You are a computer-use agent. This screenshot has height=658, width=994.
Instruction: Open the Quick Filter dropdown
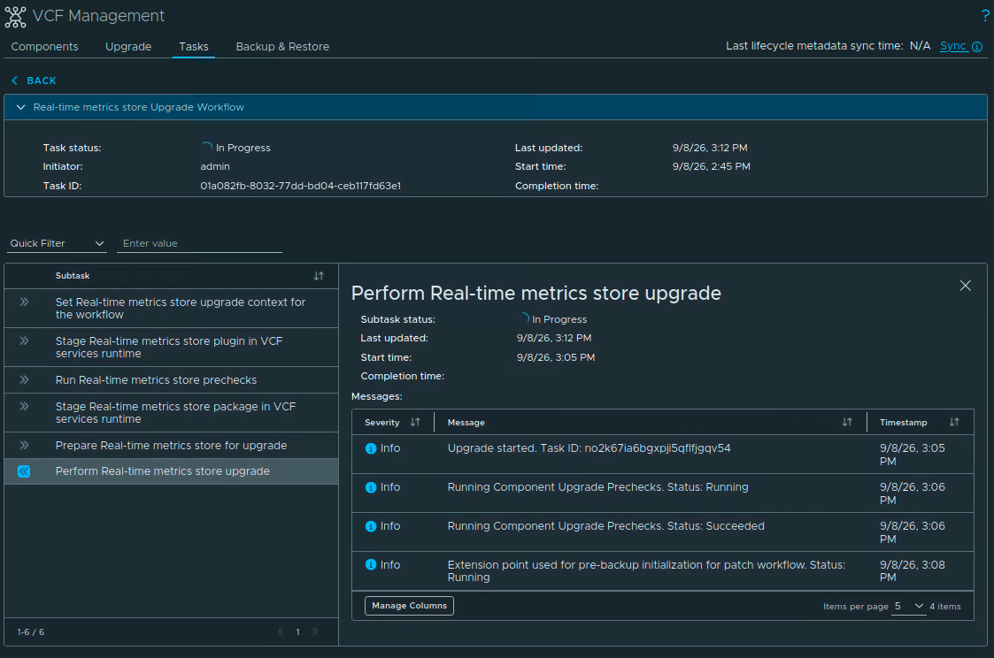(57, 243)
